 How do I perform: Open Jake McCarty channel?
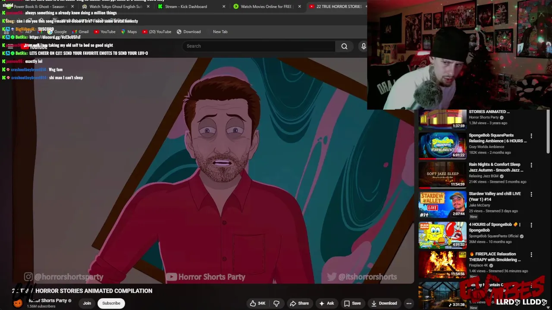point(480,205)
